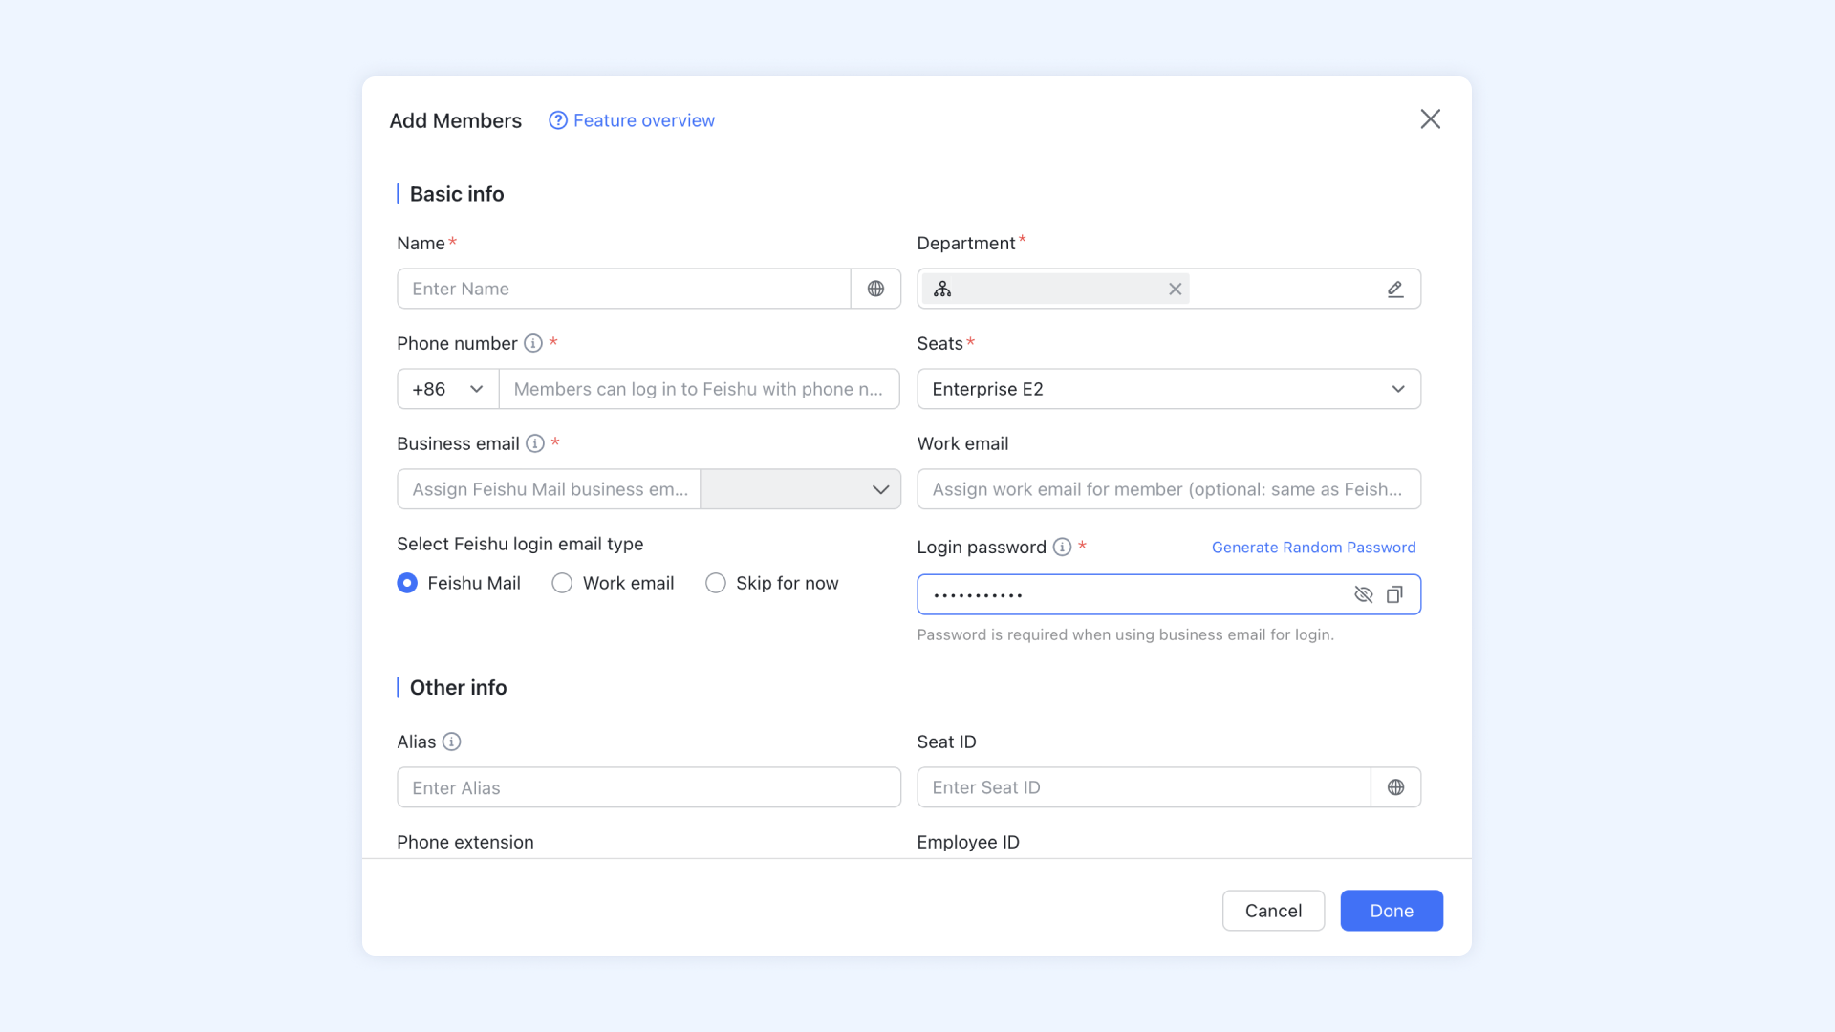Screen dimensions: 1835x1032
Task: Select the Feishu Mail radio option
Action: pos(407,583)
